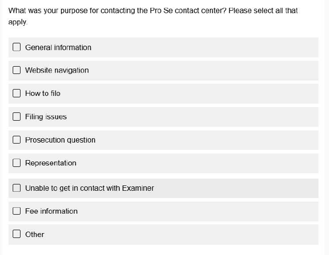The height and width of the screenshot is (255, 329).
Task: Click the "How to file" label text
Action: [42, 93]
